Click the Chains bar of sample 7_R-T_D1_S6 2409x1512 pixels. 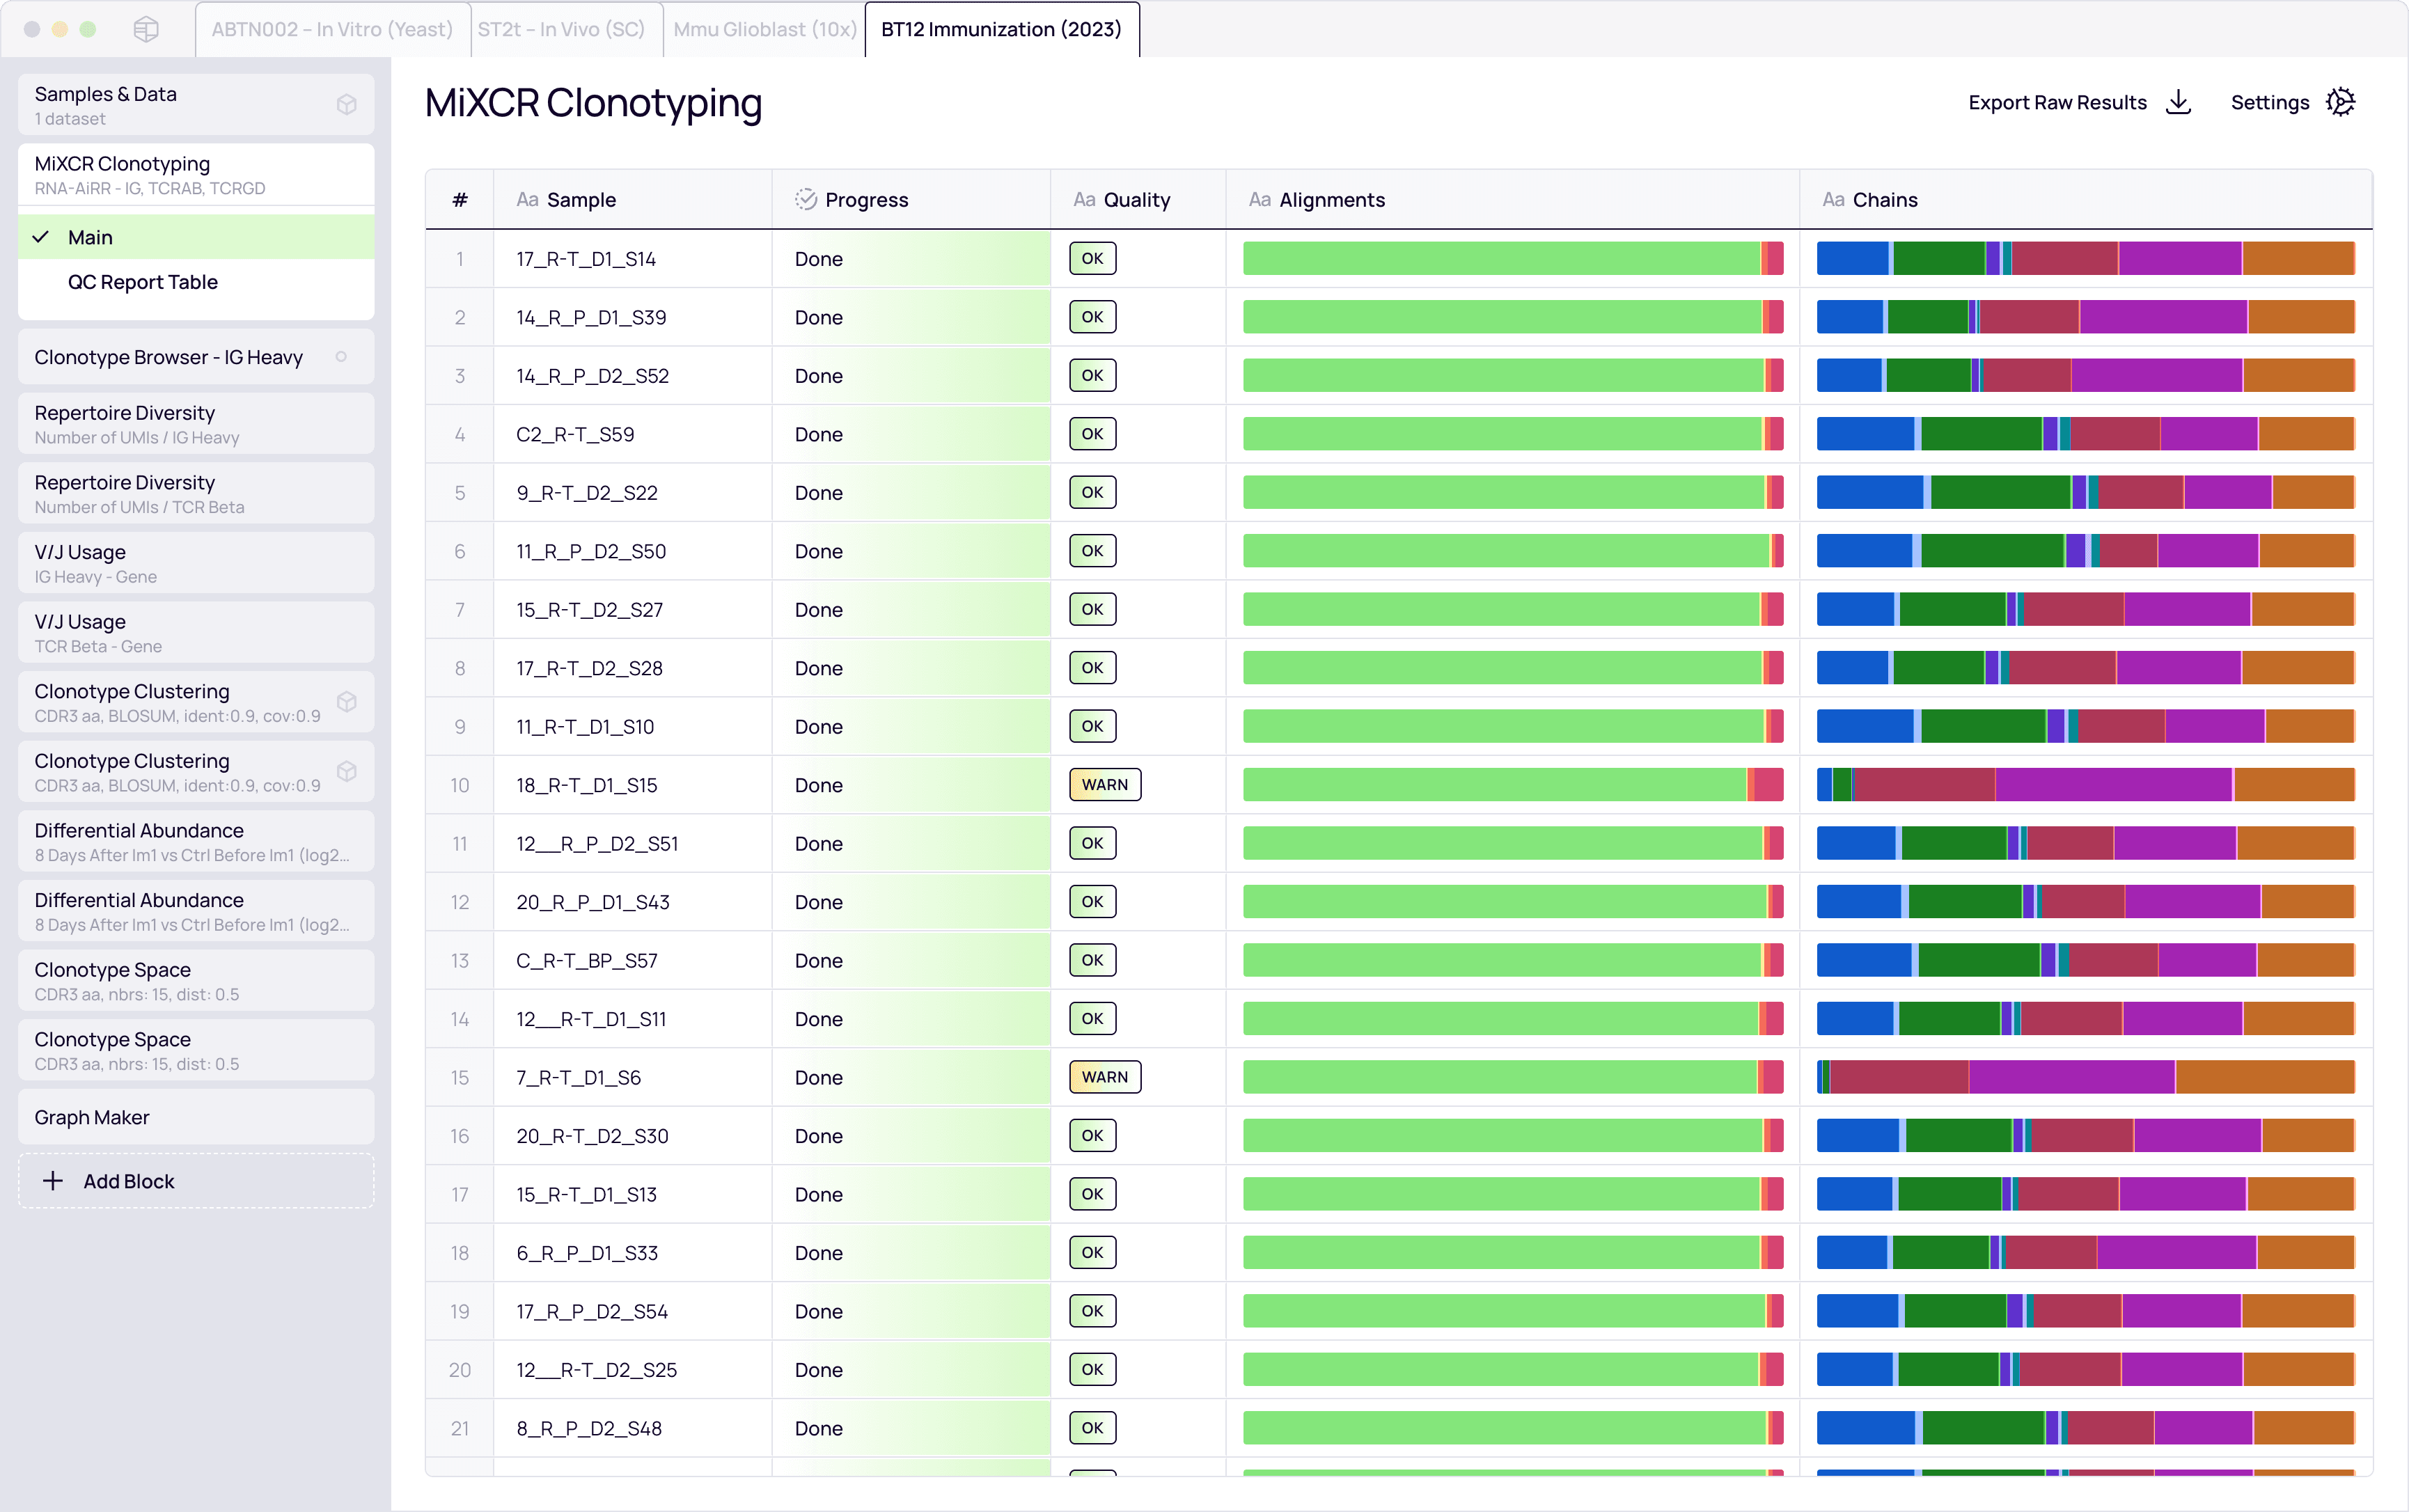point(2085,1077)
